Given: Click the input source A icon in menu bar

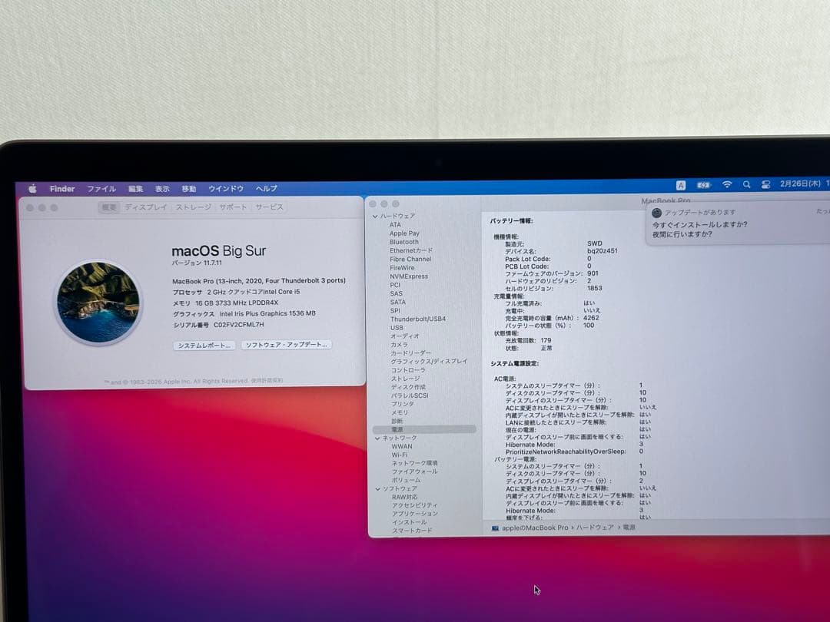Looking at the screenshot, I should [681, 185].
